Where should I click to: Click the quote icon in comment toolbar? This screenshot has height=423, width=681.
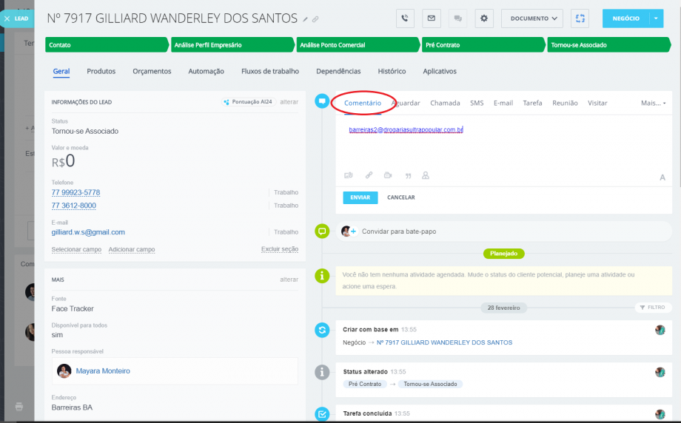[x=407, y=175]
